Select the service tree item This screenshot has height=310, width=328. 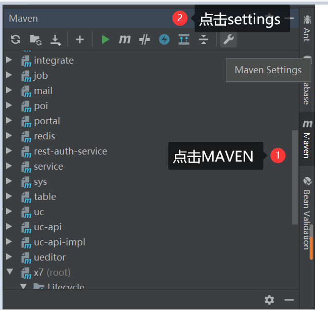click(49, 167)
